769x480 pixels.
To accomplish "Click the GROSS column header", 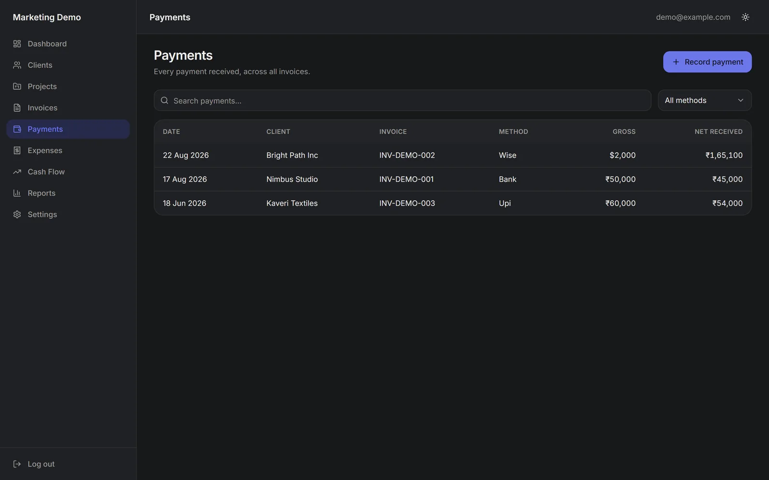I will 624,132.
